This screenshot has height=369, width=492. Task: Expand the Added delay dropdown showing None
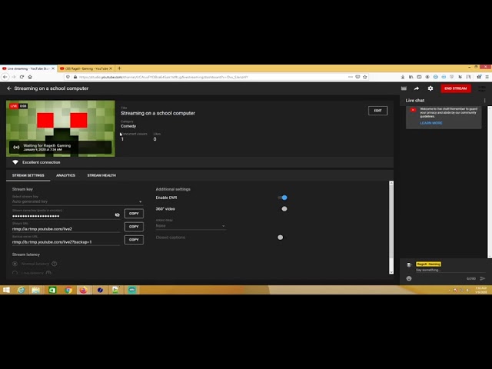[191, 225]
